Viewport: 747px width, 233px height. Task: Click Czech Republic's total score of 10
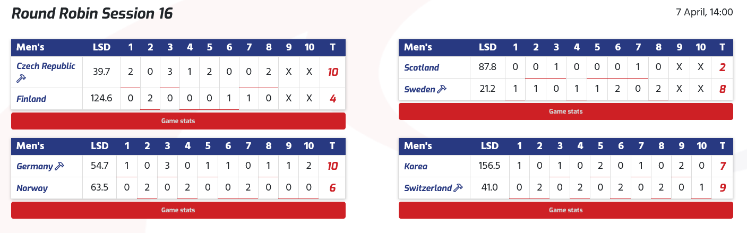point(333,72)
